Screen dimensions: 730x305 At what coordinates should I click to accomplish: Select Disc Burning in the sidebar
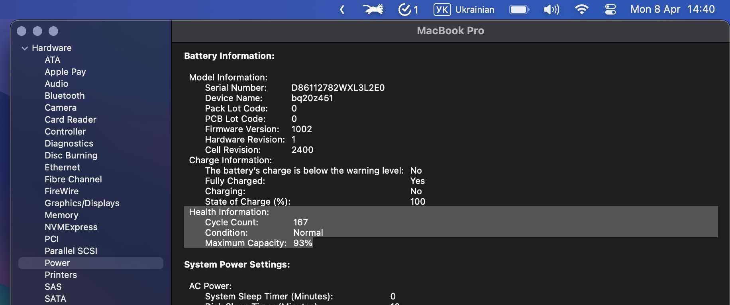tap(71, 155)
